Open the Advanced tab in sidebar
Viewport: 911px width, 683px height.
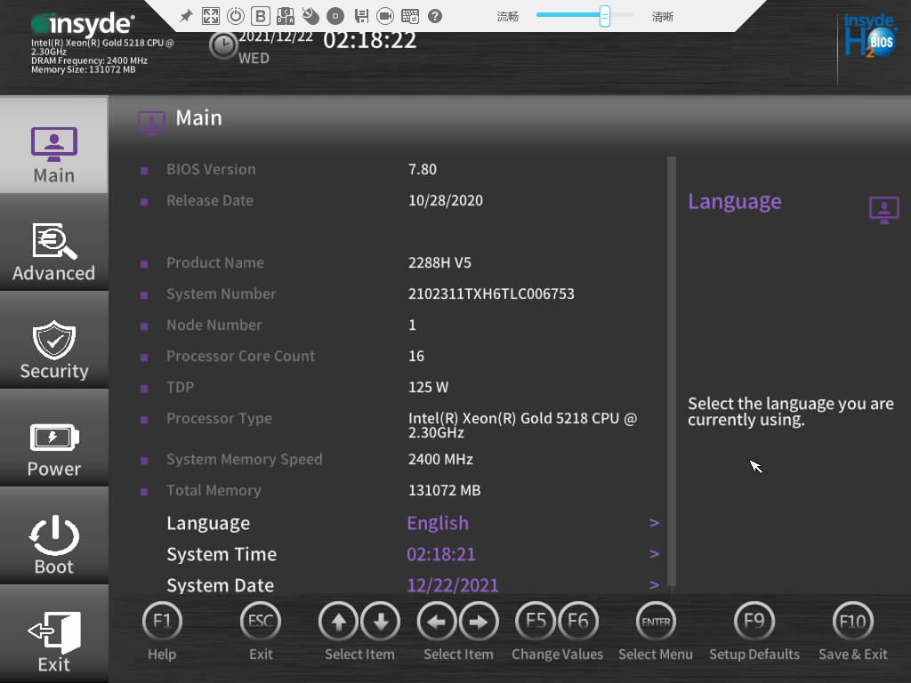click(x=53, y=252)
